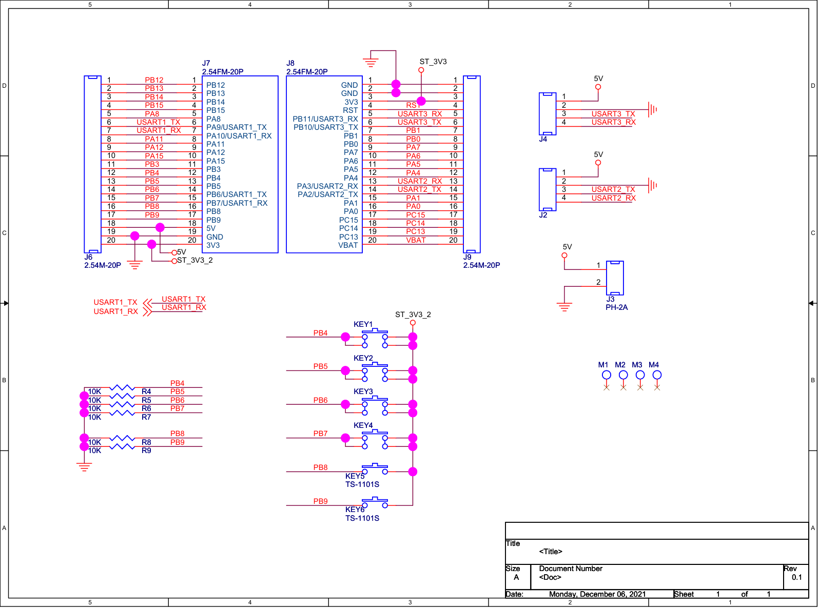Click the J2 connector body
819x608 pixels.
point(548,189)
